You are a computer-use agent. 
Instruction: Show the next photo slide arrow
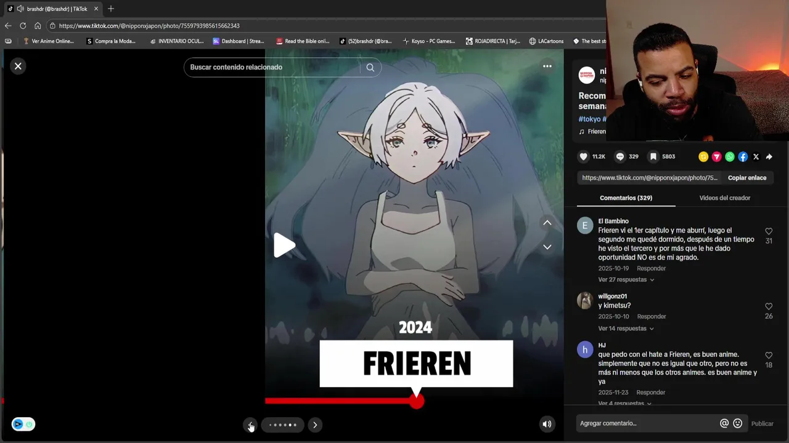pos(315,425)
